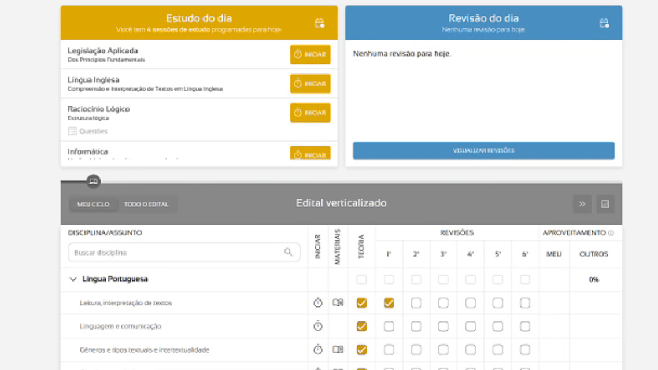Open Questões link under Raciocínio Lógico
Viewport: 658px width, 370px height.
click(88, 131)
